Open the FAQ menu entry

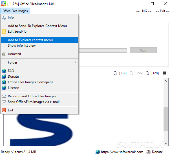click(39, 71)
